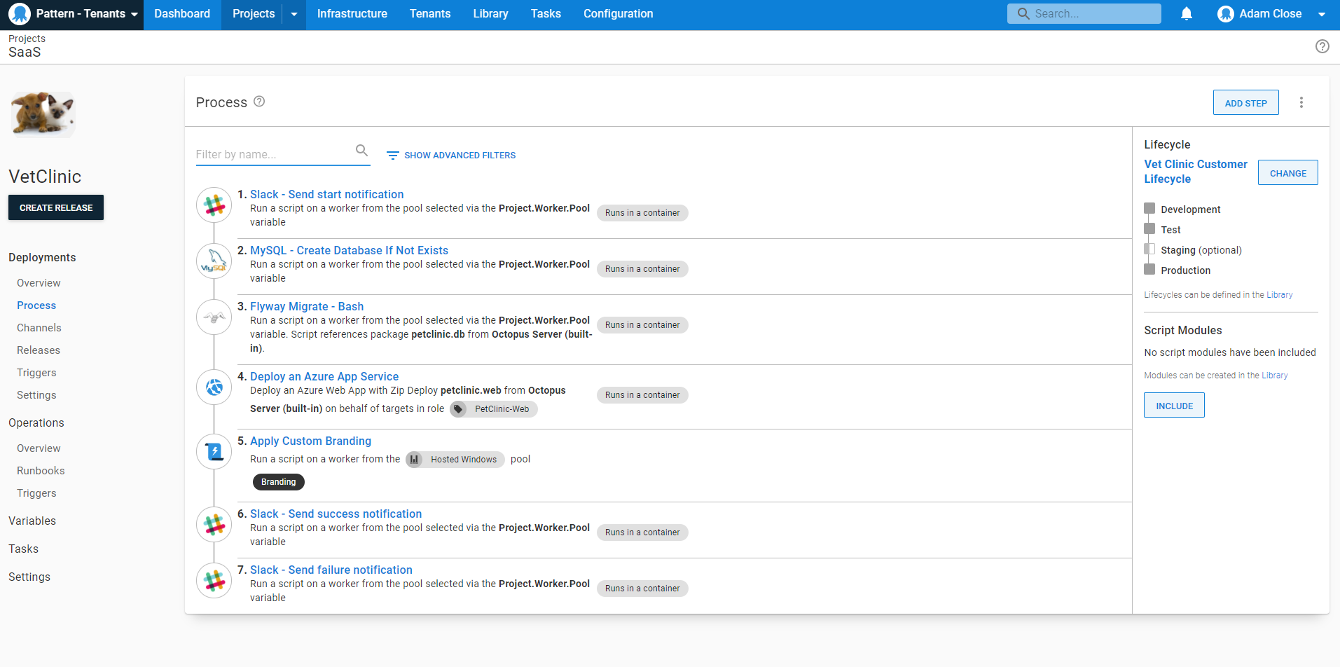Screen dimensions: 1340x667
Task: Expand the Projects dropdown arrow
Action: tap(294, 14)
